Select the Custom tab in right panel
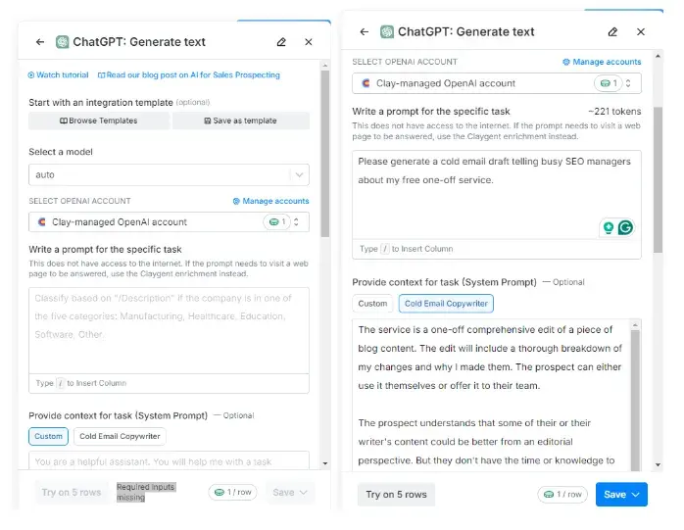Viewport: 684px width, 530px height. point(372,304)
